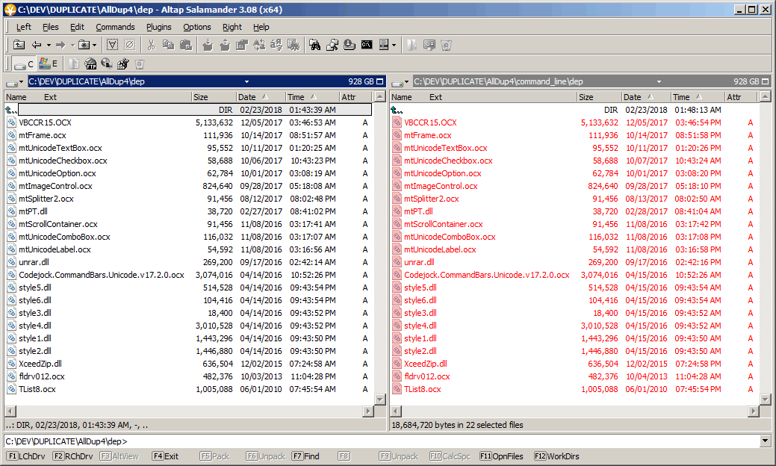Click the Pack archive toolbar icon
Image resolution: width=776 pixels, height=466 pixels.
[x=208, y=45]
